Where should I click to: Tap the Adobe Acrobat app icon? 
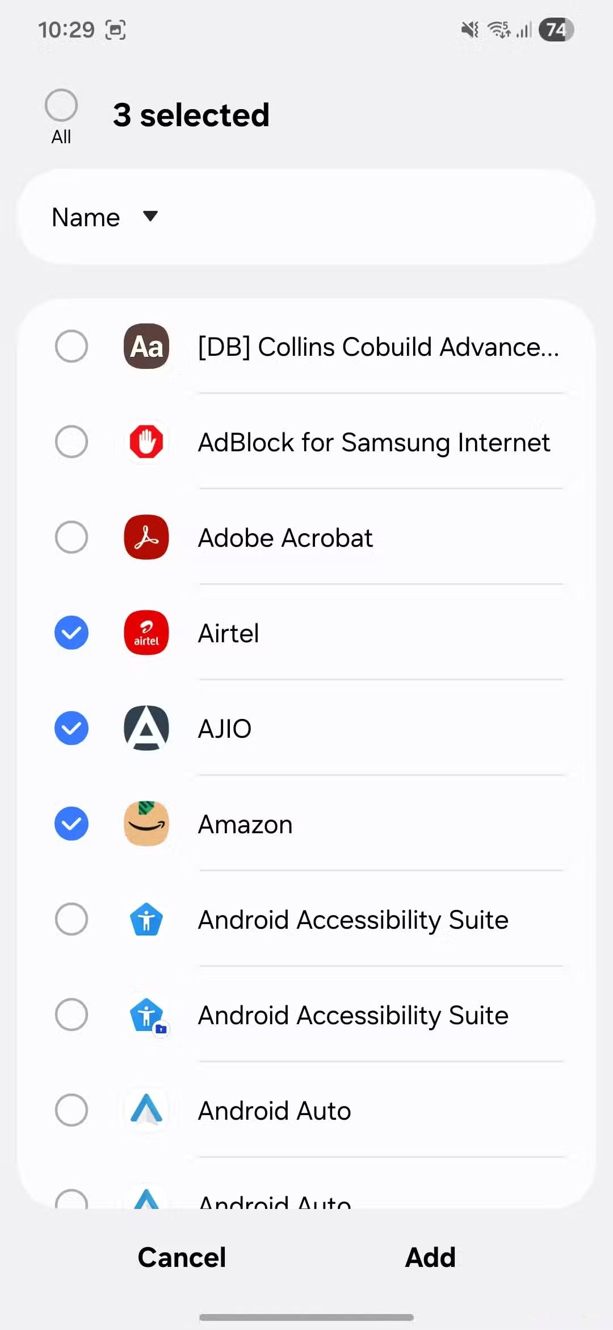pos(146,537)
